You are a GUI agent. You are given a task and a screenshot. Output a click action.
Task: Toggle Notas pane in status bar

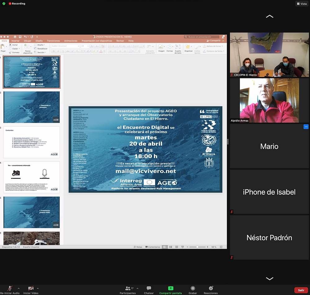point(138,247)
